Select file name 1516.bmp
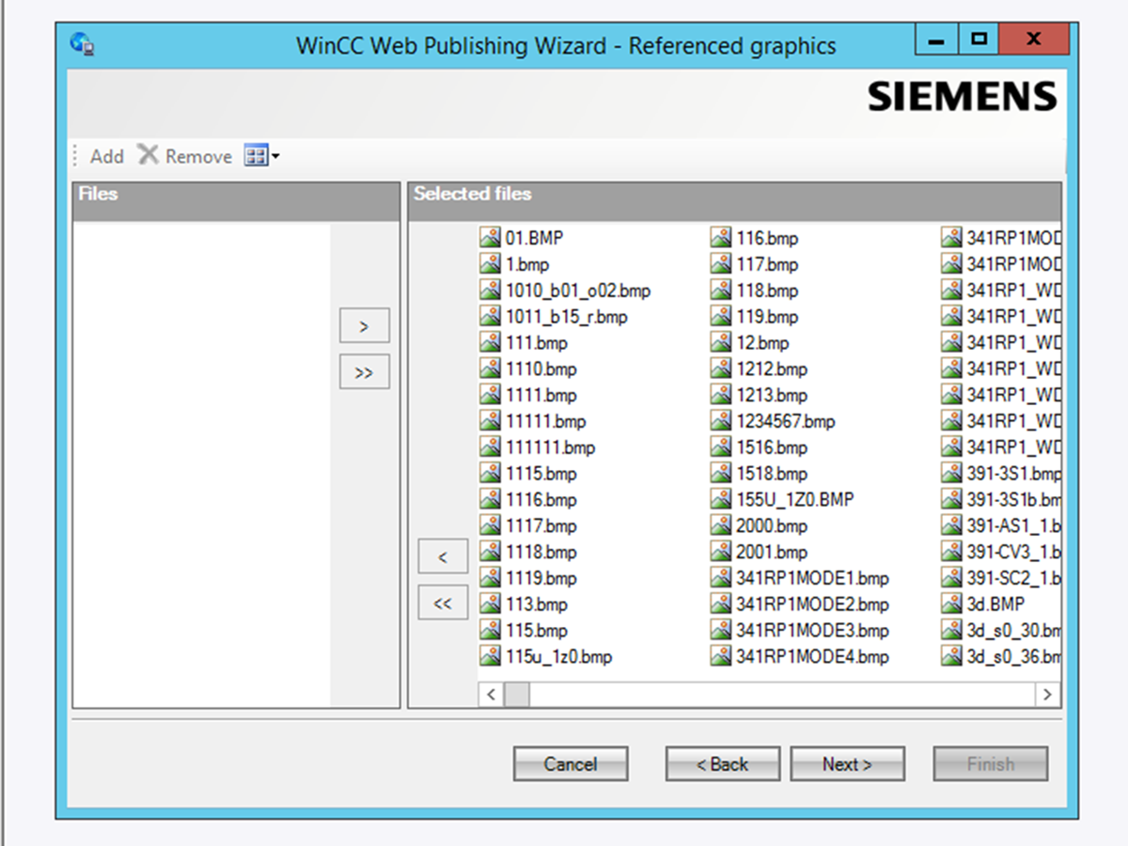1128x846 pixels. [772, 447]
